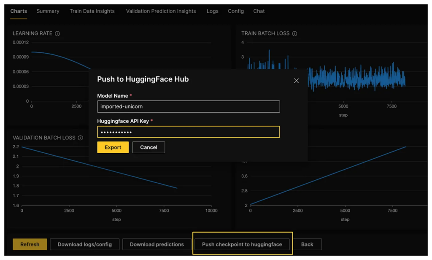Click Download predictions button
432x260 pixels.
(157, 244)
